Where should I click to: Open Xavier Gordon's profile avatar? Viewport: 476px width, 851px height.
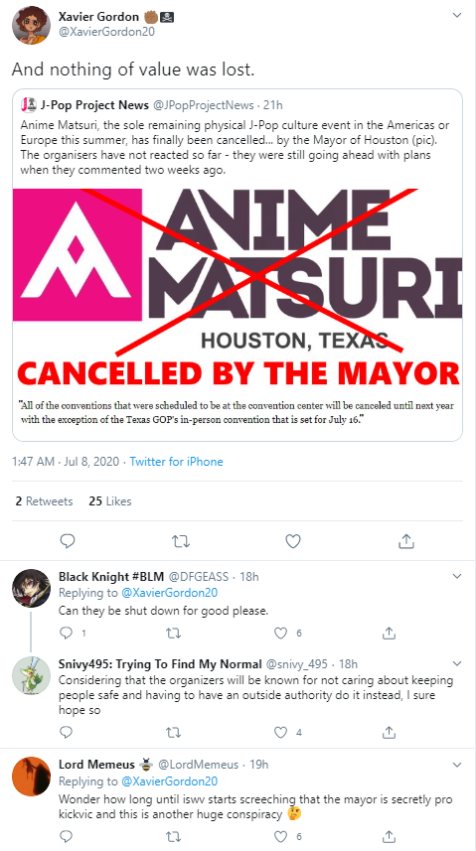pos(34,25)
